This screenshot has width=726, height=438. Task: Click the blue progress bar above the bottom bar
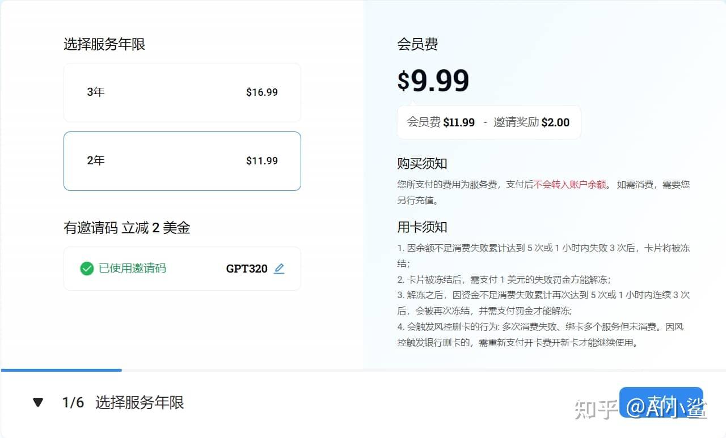[61, 371]
